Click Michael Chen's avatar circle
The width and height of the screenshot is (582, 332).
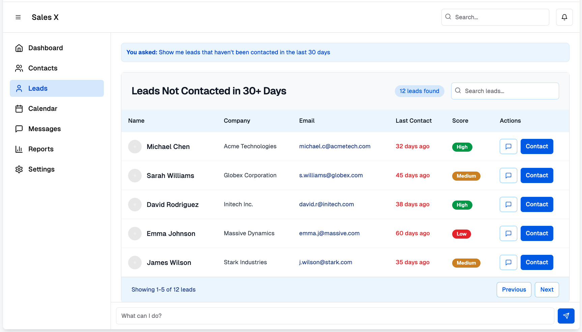point(135,147)
